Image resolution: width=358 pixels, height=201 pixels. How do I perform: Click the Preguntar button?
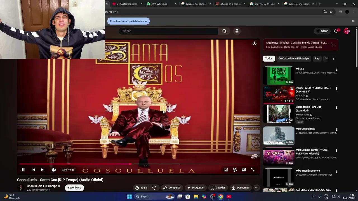[x=196, y=188]
